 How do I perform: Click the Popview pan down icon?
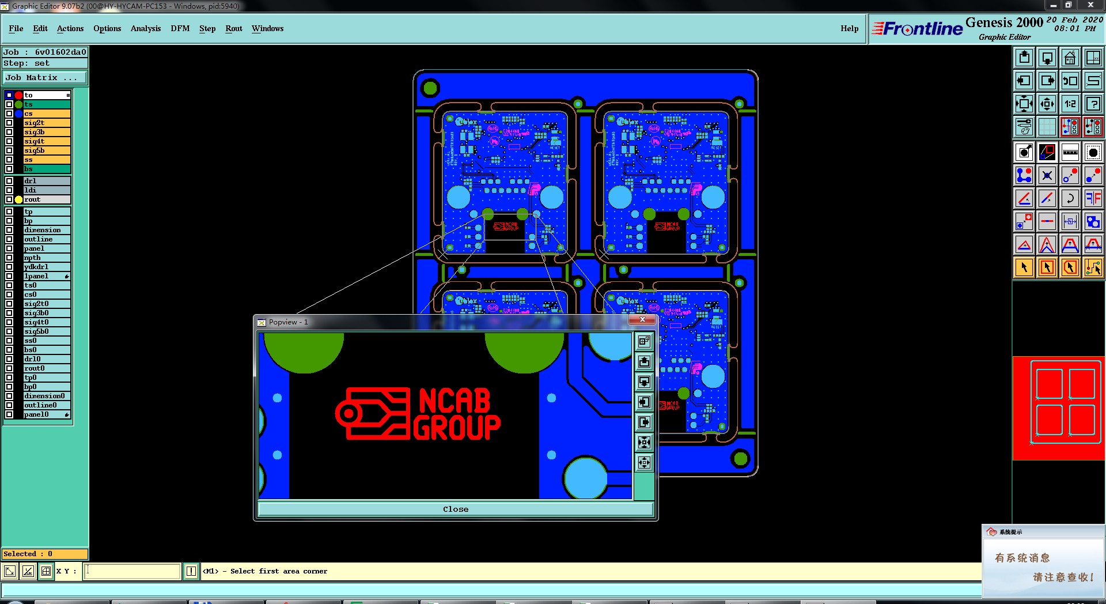tap(644, 382)
